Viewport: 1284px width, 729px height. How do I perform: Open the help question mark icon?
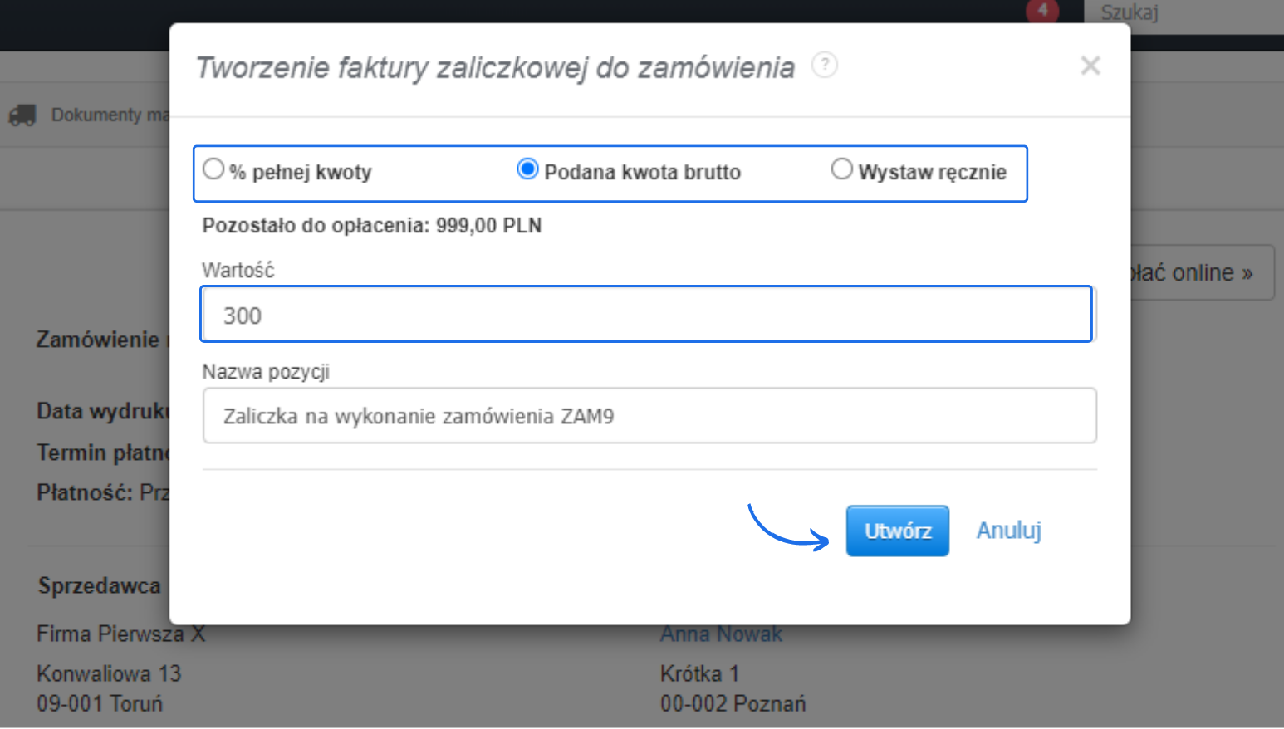click(825, 65)
